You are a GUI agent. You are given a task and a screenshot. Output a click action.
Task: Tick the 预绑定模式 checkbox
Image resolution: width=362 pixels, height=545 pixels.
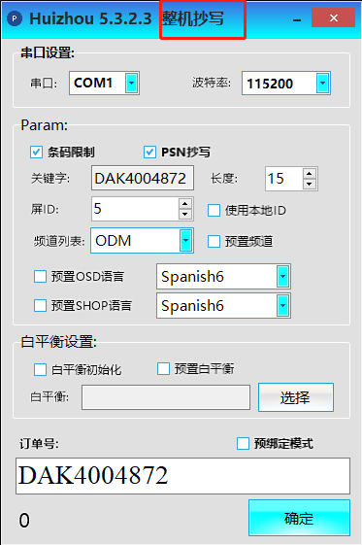pyautogui.click(x=243, y=444)
